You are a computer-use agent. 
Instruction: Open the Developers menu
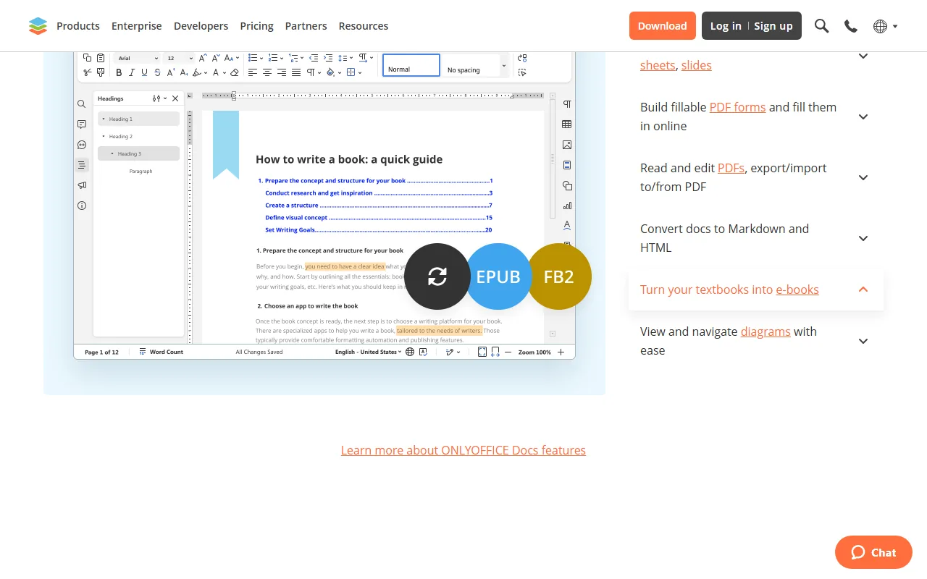coord(201,26)
